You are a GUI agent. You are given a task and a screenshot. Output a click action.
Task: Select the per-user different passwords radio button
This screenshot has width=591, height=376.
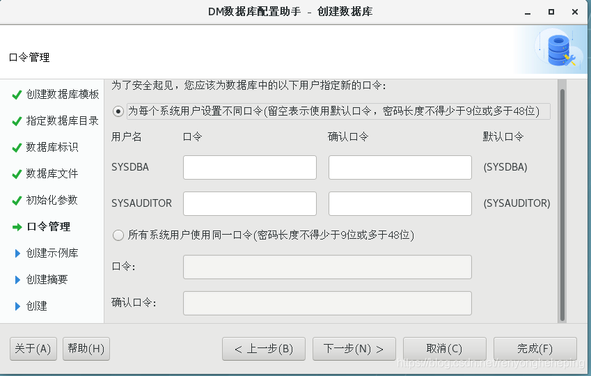(x=118, y=111)
